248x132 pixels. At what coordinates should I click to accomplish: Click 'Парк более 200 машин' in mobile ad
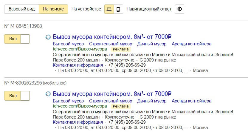[x=76, y=117]
